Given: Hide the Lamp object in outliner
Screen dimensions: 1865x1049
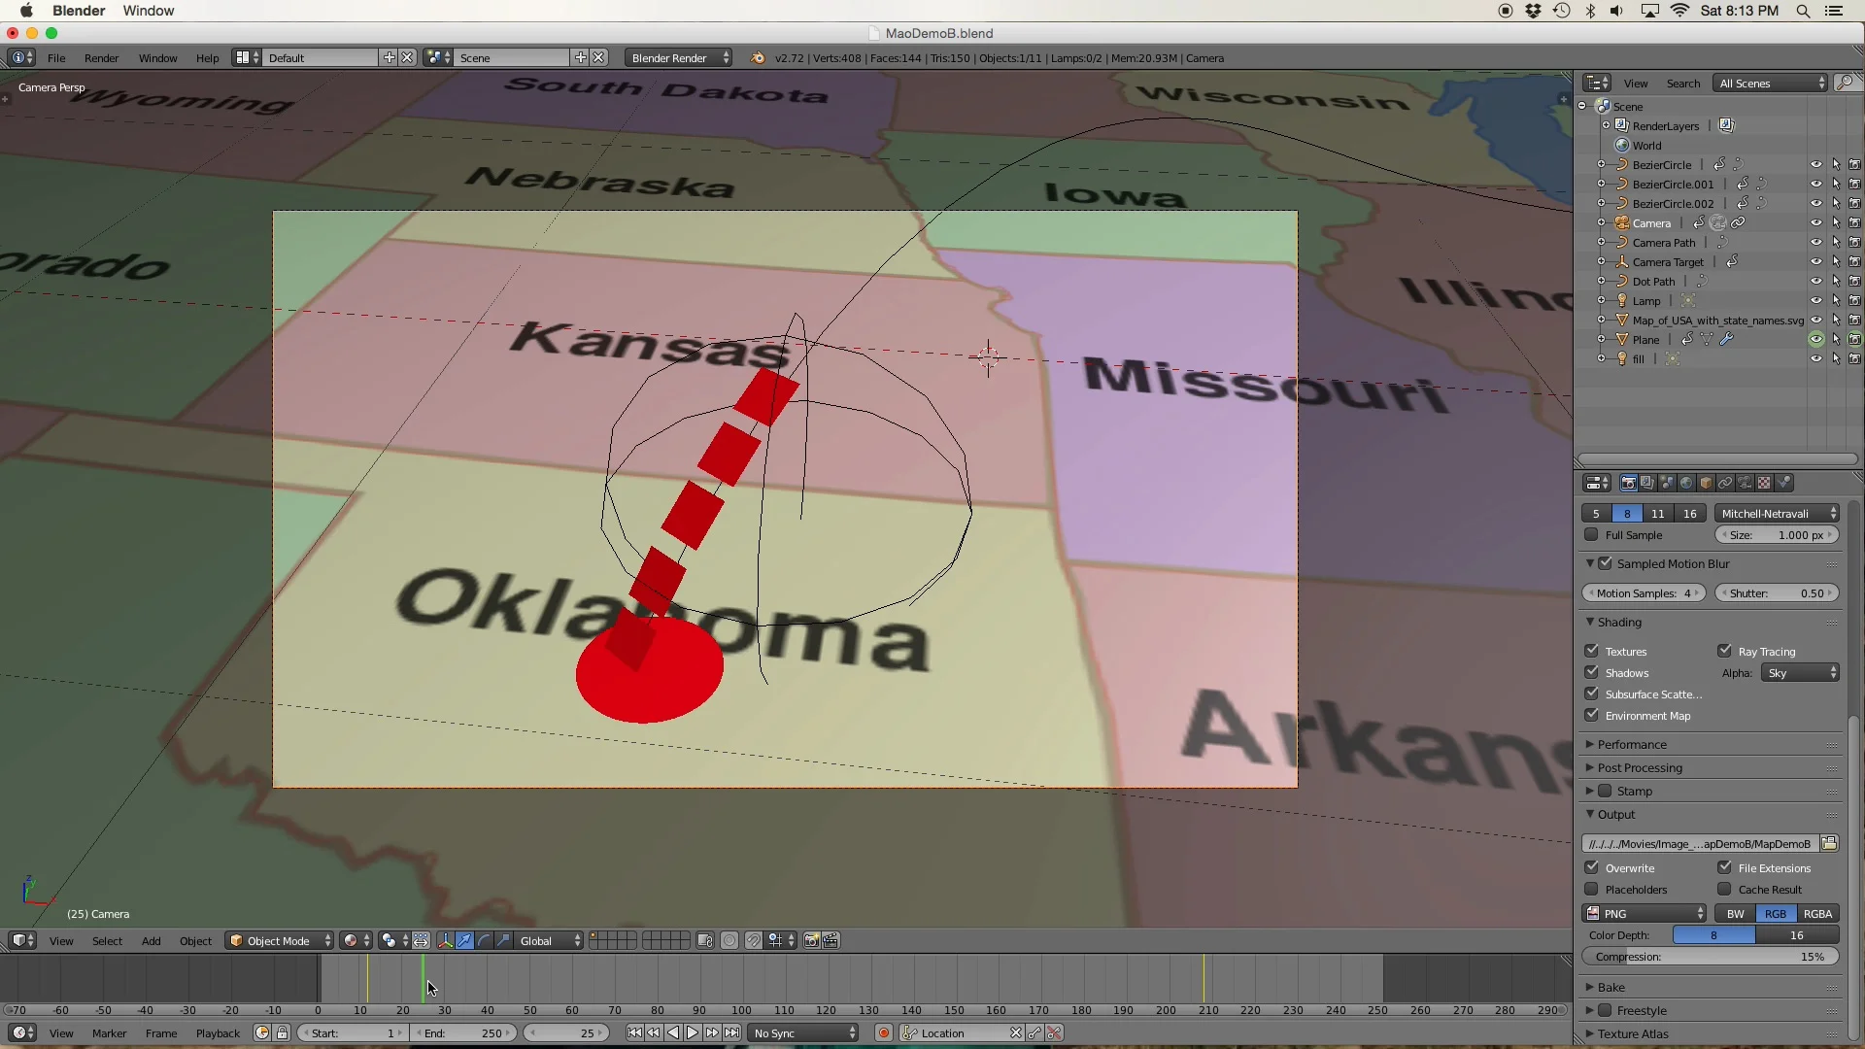Looking at the screenshot, I should [x=1815, y=300].
